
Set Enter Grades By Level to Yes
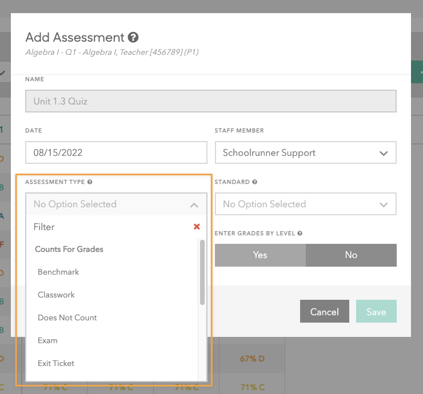tap(260, 255)
